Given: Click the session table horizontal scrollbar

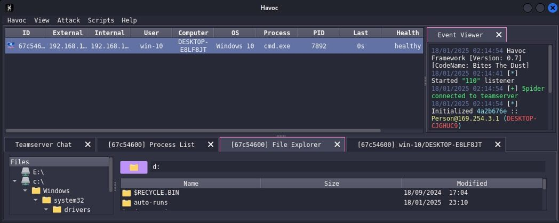Looking at the screenshot, I should coord(193,131).
